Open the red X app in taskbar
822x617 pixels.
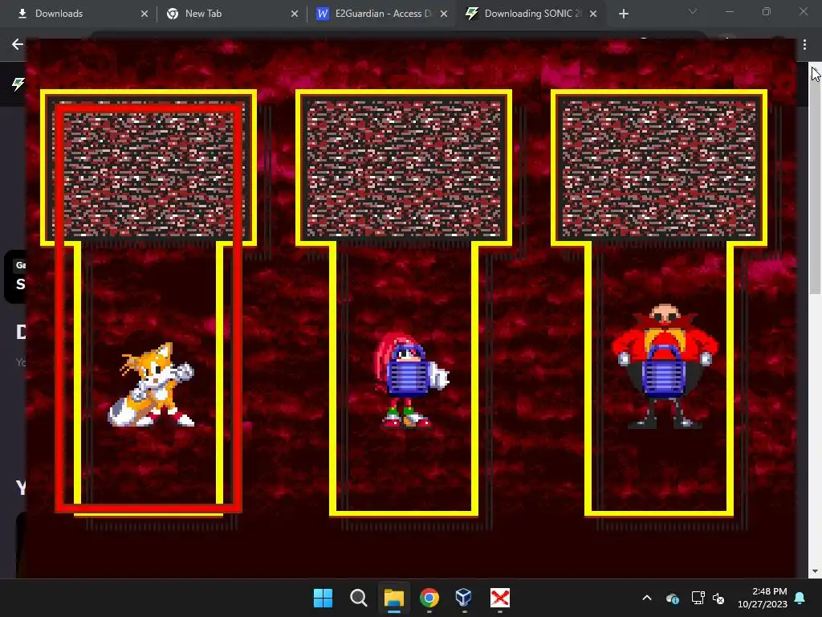tap(499, 598)
